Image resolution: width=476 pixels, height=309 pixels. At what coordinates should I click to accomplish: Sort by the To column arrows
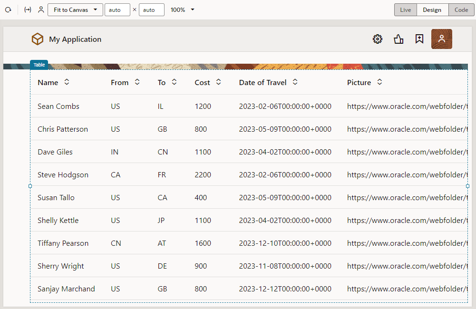174,82
